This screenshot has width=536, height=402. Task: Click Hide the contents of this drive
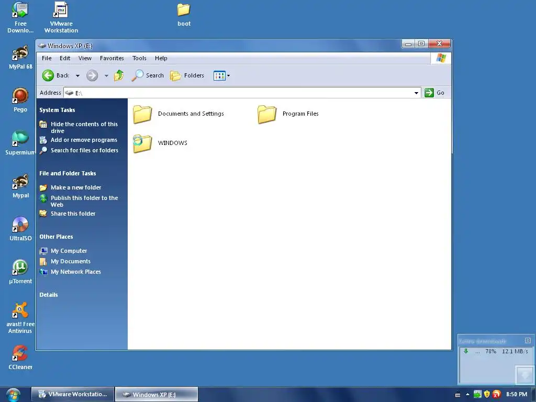click(x=84, y=128)
